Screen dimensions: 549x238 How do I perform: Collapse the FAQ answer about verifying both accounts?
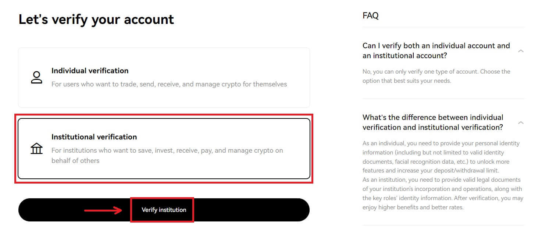point(521,51)
